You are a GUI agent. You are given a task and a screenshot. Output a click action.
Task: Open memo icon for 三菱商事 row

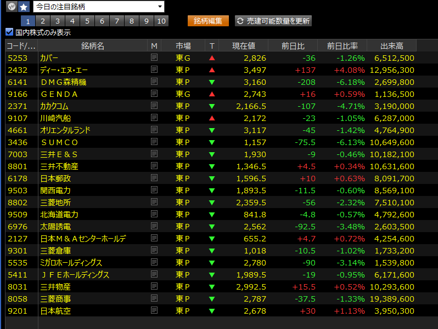coord(154,298)
